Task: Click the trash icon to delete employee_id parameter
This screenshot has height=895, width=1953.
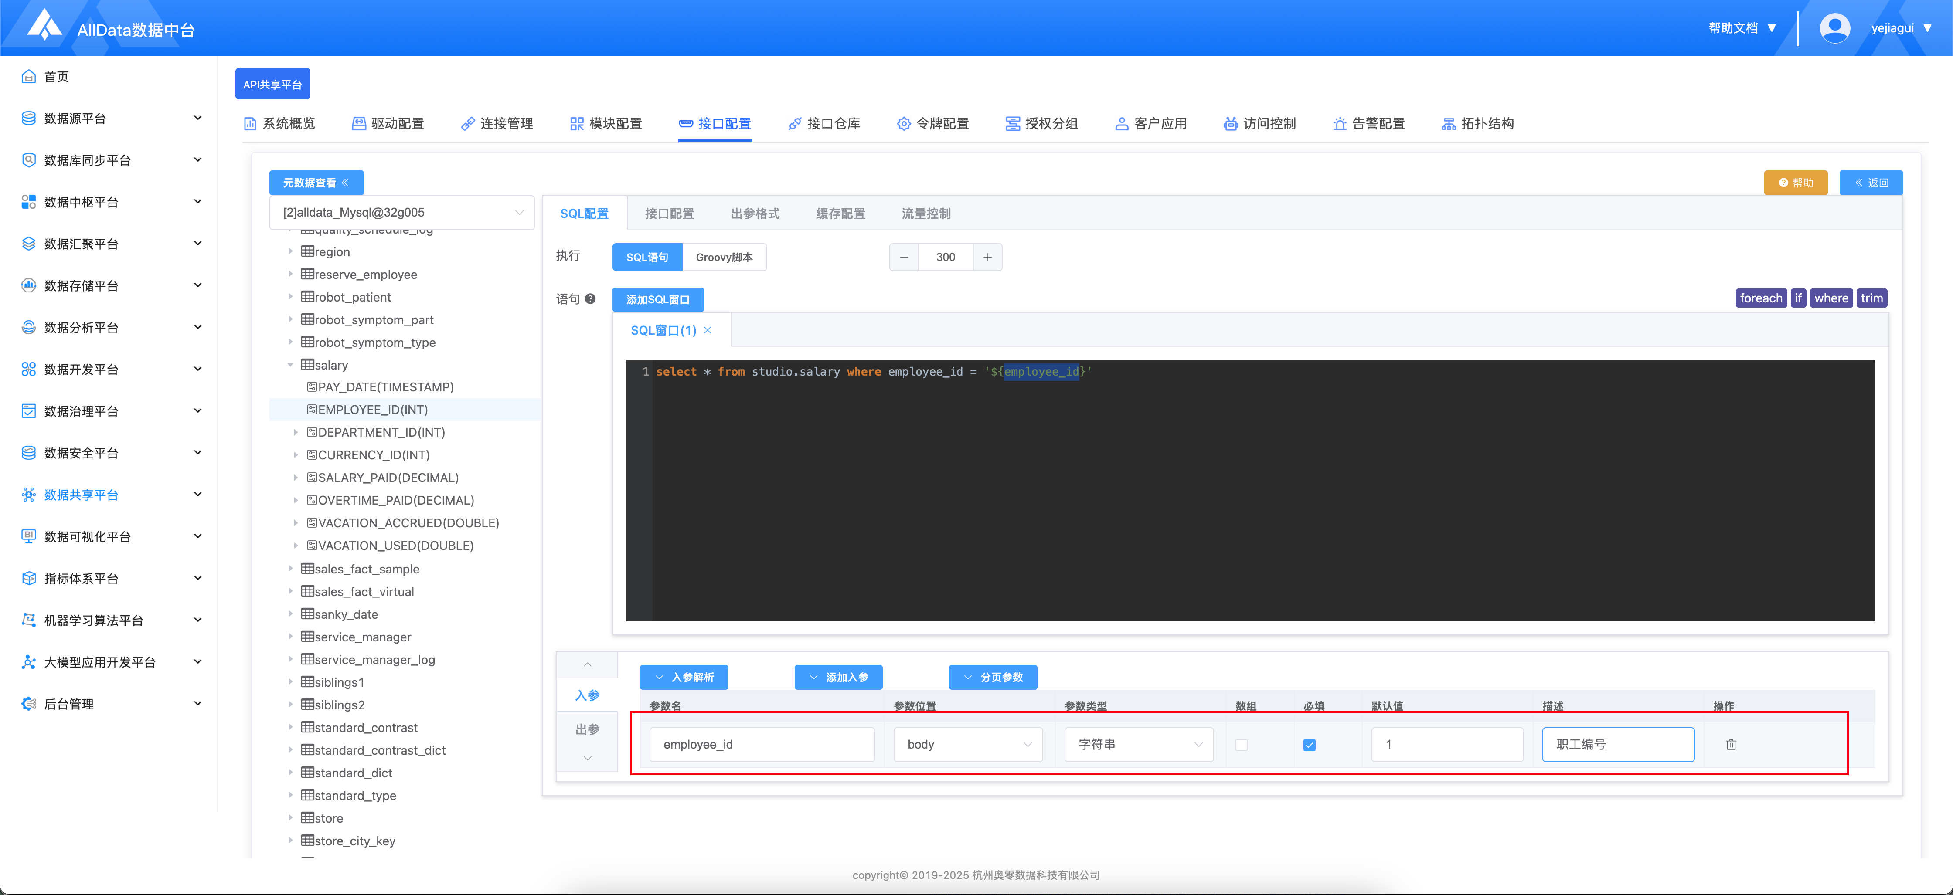Action: (x=1731, y=744)
